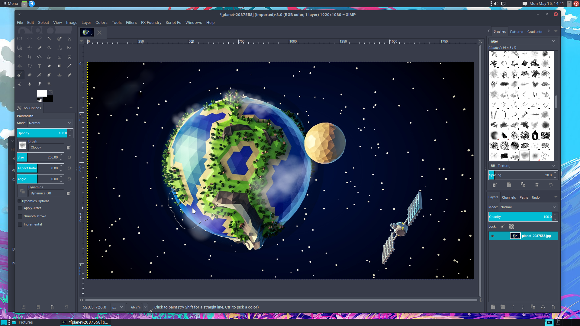Screen dimensions: 580x326
Task: Click the white foreground color swatch
Action: tap(41, 93)
